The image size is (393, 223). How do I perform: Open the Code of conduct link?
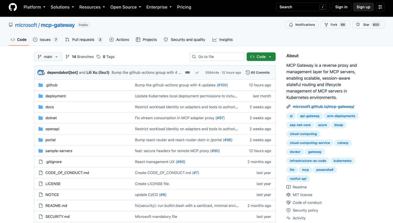[304, 203]
